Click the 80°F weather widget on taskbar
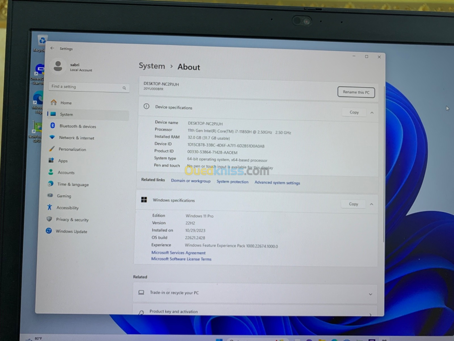 [34, 338]
